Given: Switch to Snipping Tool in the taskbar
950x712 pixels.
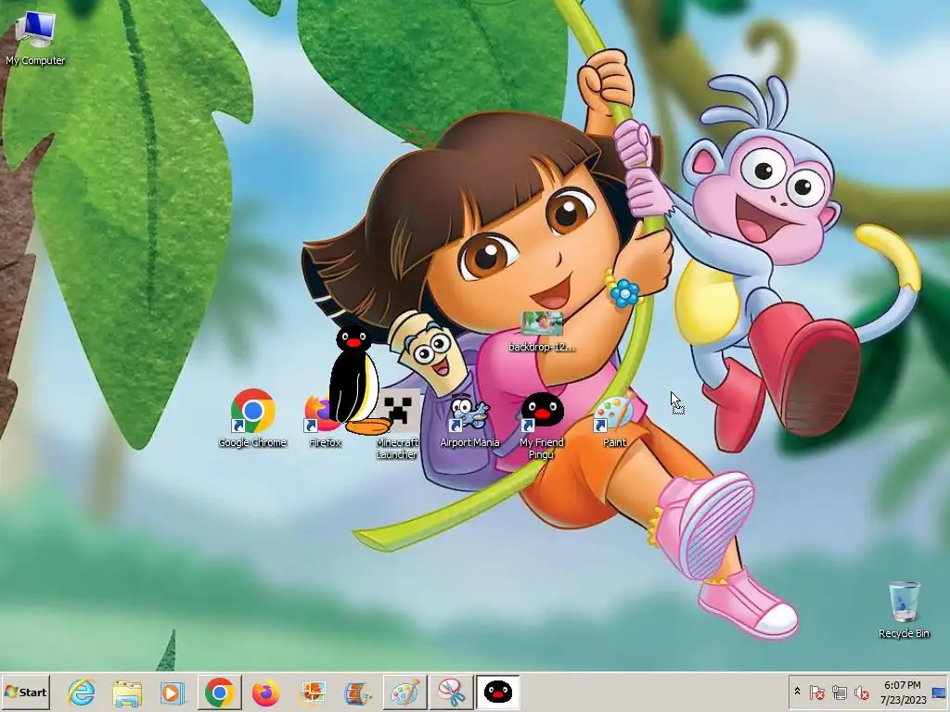Looking at the screenshot, I should (452, 692).
